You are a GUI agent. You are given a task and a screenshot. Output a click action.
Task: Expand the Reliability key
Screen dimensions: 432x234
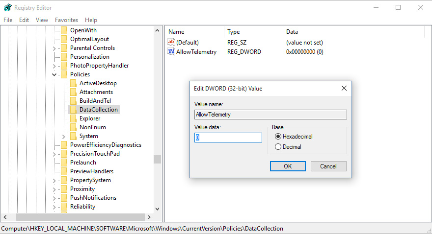[54, 207]
